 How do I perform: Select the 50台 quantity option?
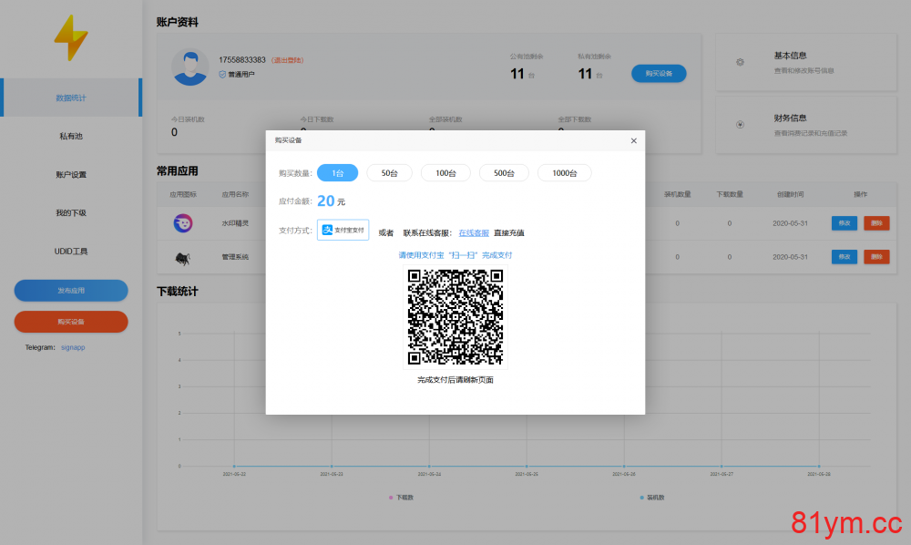(389, 172)
